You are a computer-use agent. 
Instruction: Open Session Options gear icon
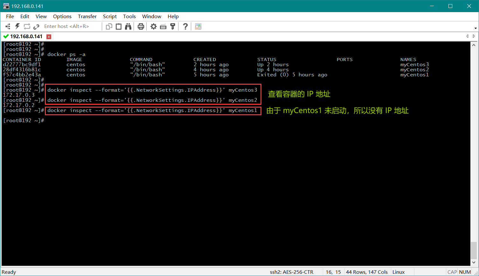[x=154, y=26]
